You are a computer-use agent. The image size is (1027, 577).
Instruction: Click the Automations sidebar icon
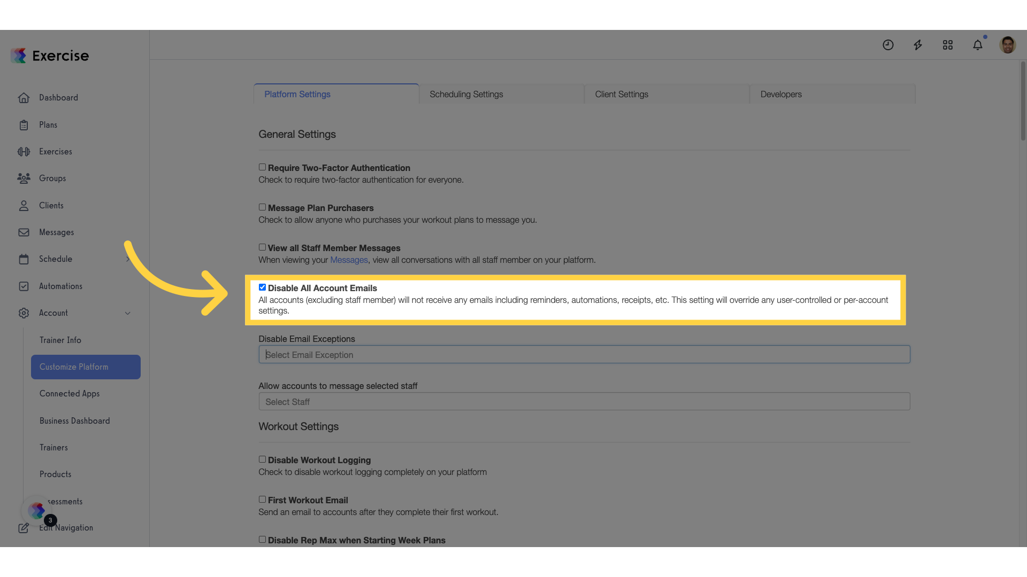[24, 285]
